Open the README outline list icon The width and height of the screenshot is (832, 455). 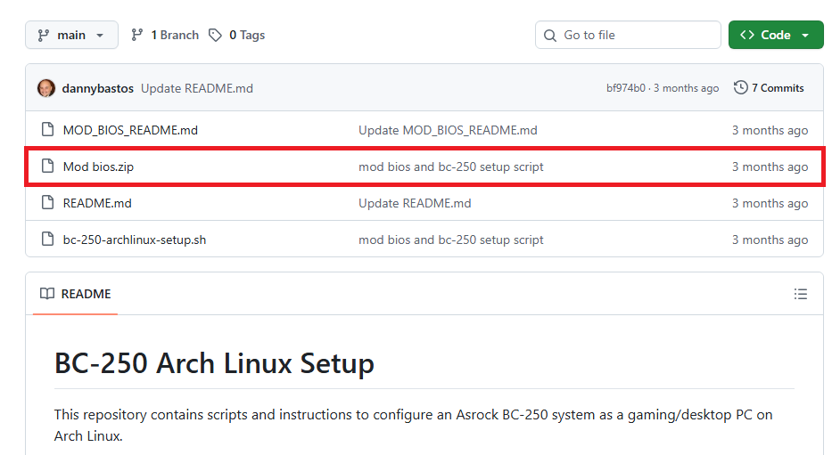(x=800, y=294)
